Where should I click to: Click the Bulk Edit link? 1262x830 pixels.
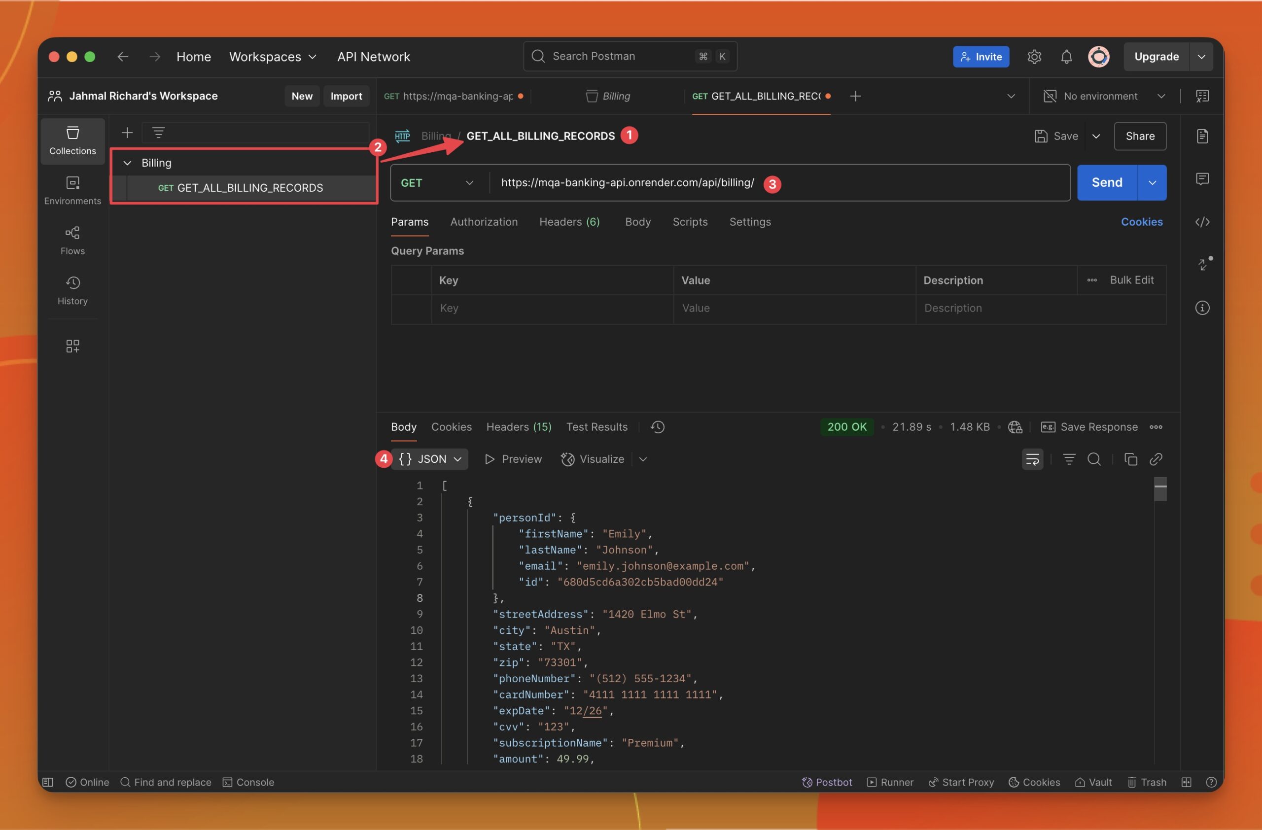coord(1131,280)
